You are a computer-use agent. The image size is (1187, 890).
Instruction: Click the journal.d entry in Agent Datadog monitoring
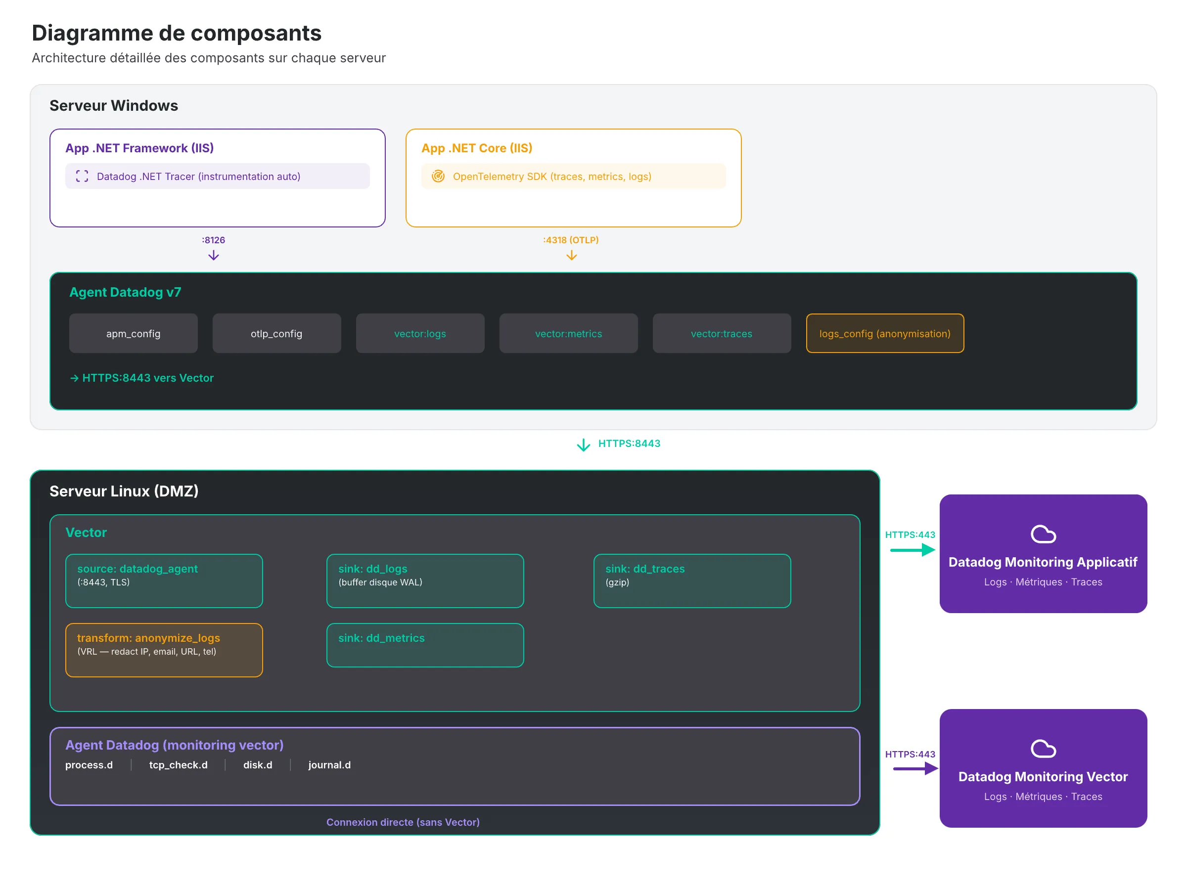(329, 764)
